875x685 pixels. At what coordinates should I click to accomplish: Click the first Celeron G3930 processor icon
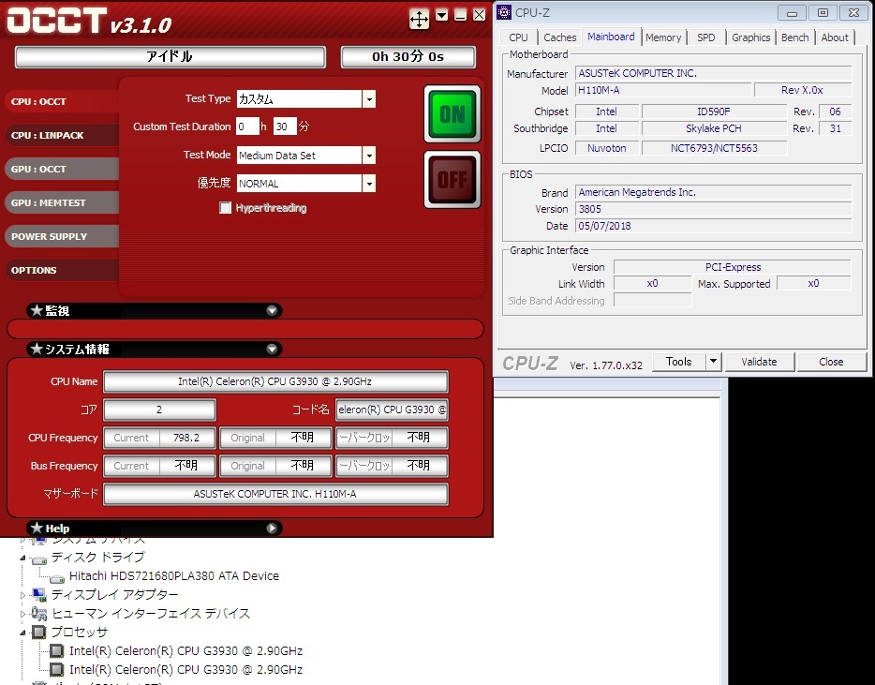coord(56,650)
